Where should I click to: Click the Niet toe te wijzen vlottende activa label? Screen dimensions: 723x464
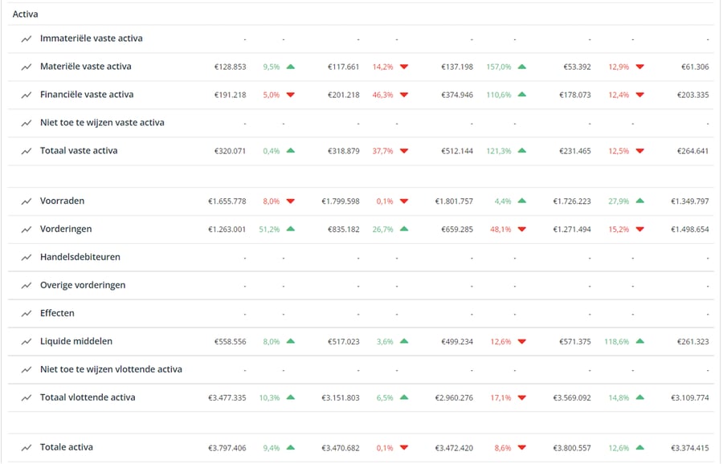tap(111, 369)
